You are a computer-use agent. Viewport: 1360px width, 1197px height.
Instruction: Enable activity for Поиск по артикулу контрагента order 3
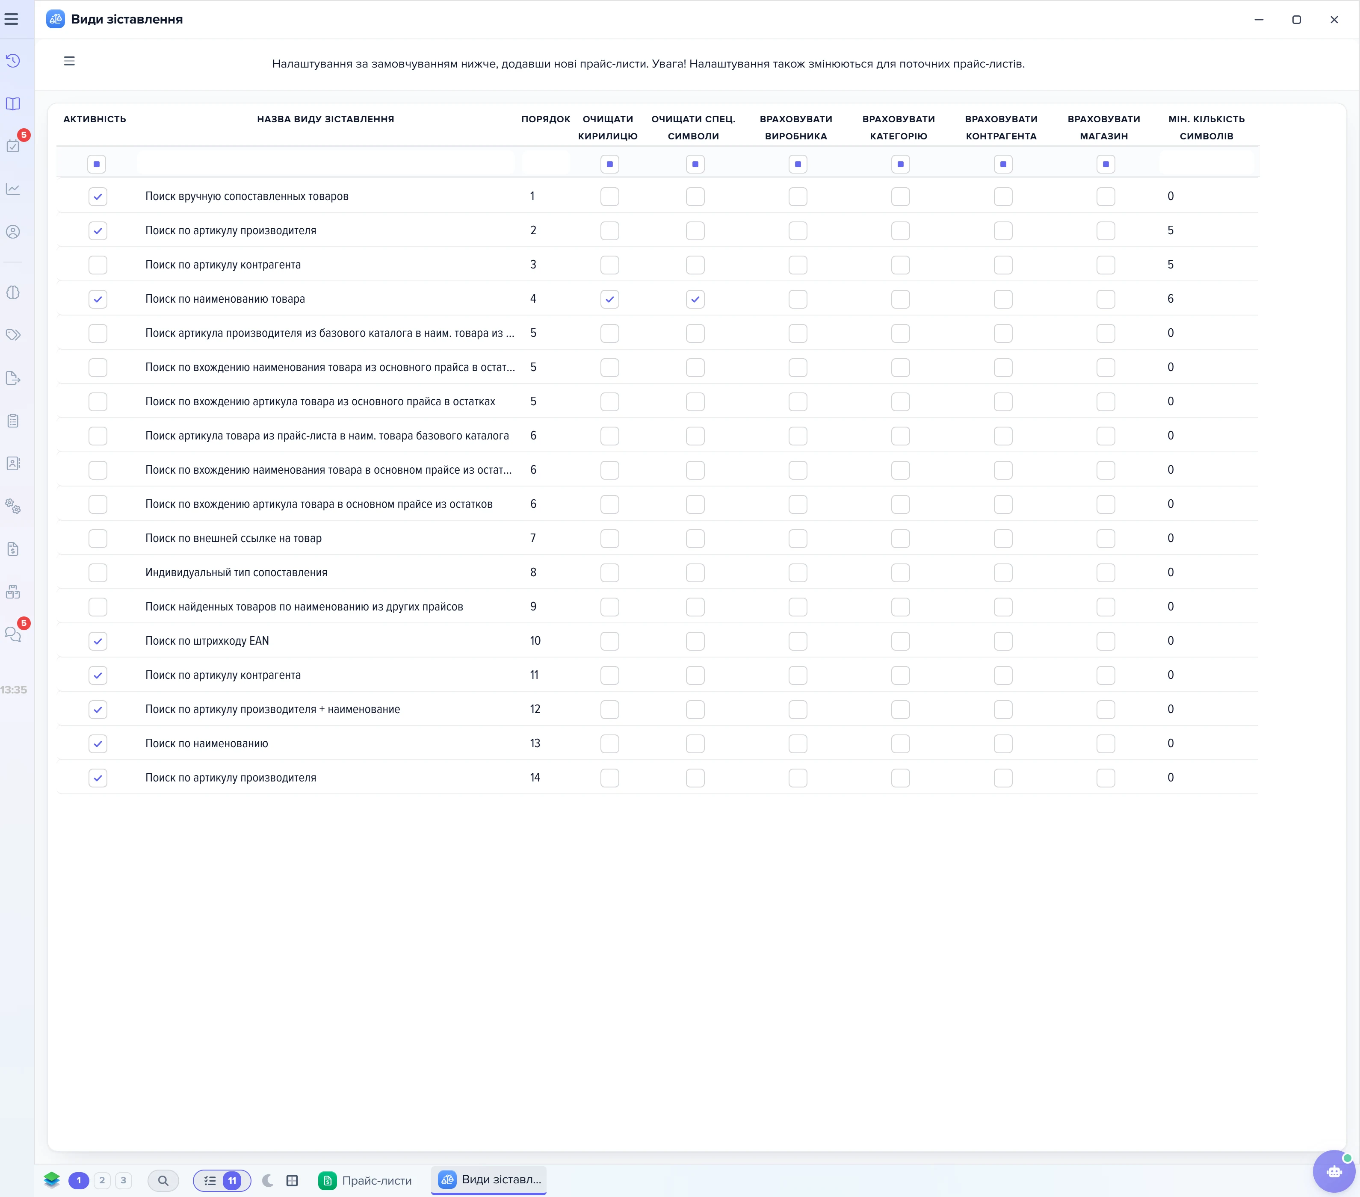coord(98,265)
